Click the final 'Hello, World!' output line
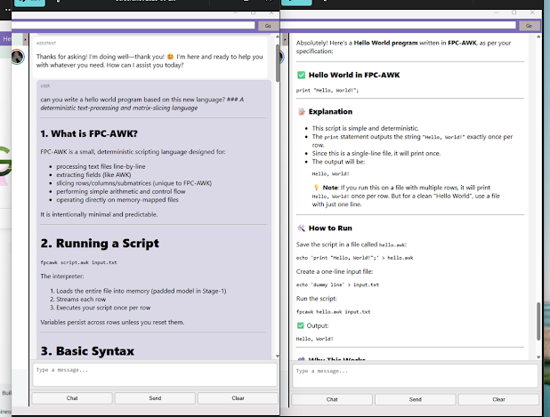The image size is (550, 417). pos(315,339)
